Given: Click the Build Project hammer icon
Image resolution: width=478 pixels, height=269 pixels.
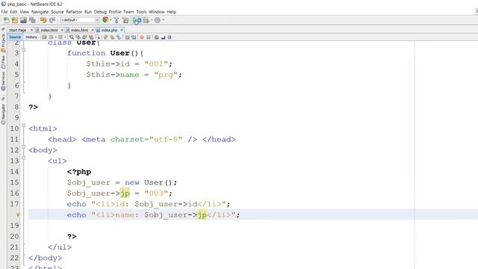Looking at the screenshot, I should coord(117,20).
